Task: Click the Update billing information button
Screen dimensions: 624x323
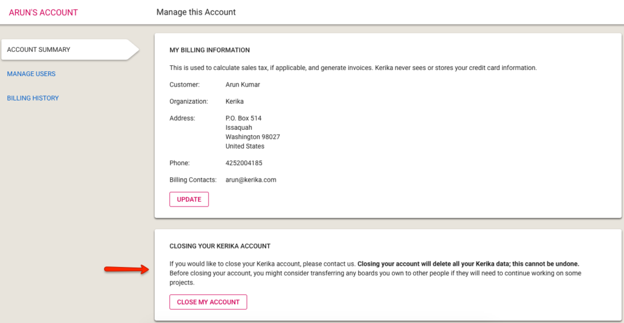Action: click(x=189, y=199)
